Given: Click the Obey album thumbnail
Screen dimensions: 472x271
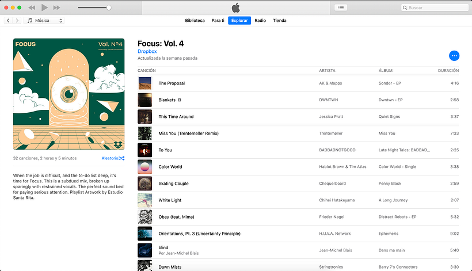Looking at the screenshot, I should click(x=145, y=217).
